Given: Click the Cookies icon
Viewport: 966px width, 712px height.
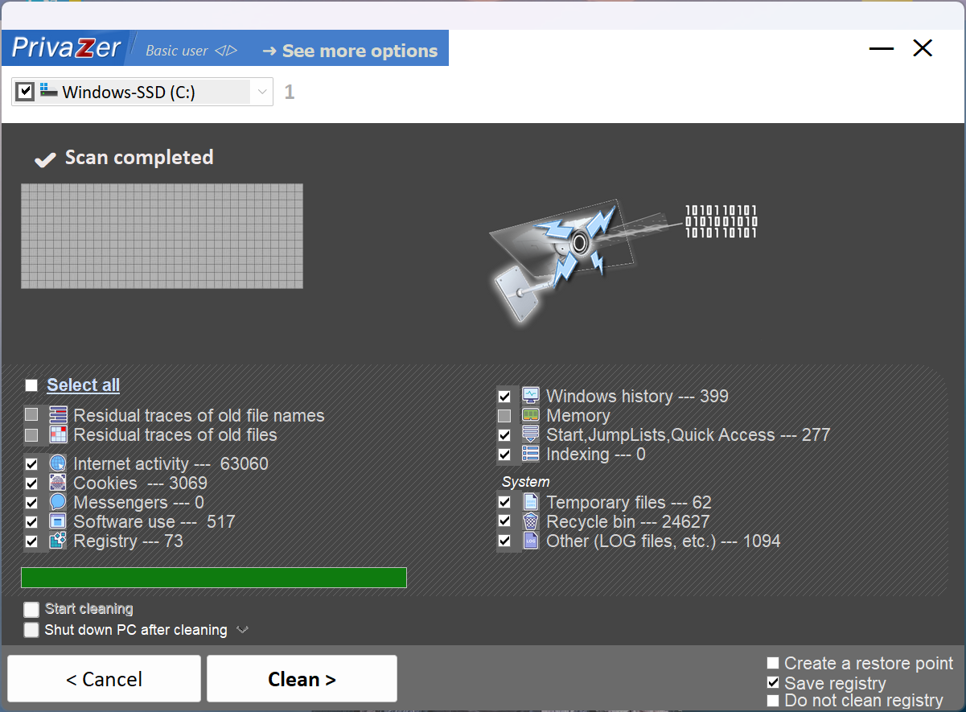Looking at the screenshot, I should pos(58,483).
